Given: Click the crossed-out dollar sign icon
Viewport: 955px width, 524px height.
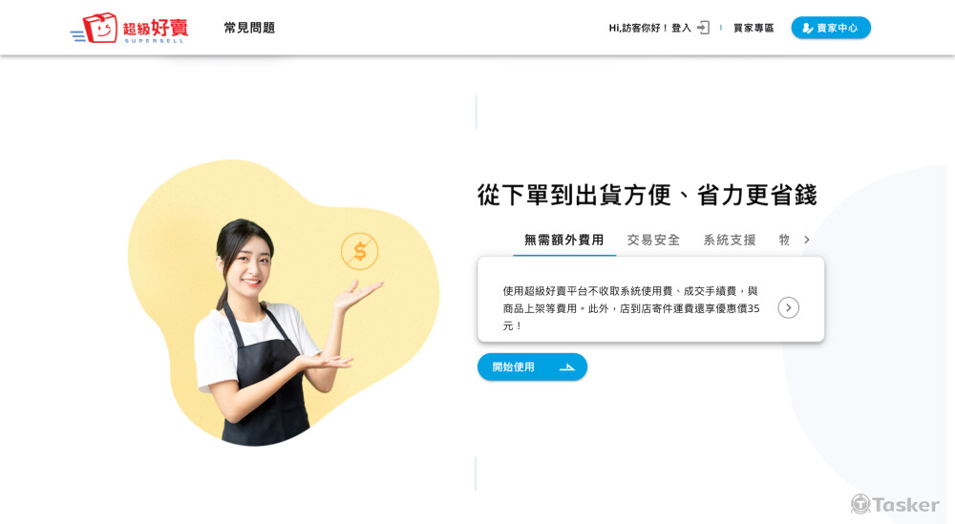Looking at the screenshot, I should [359, 251].
